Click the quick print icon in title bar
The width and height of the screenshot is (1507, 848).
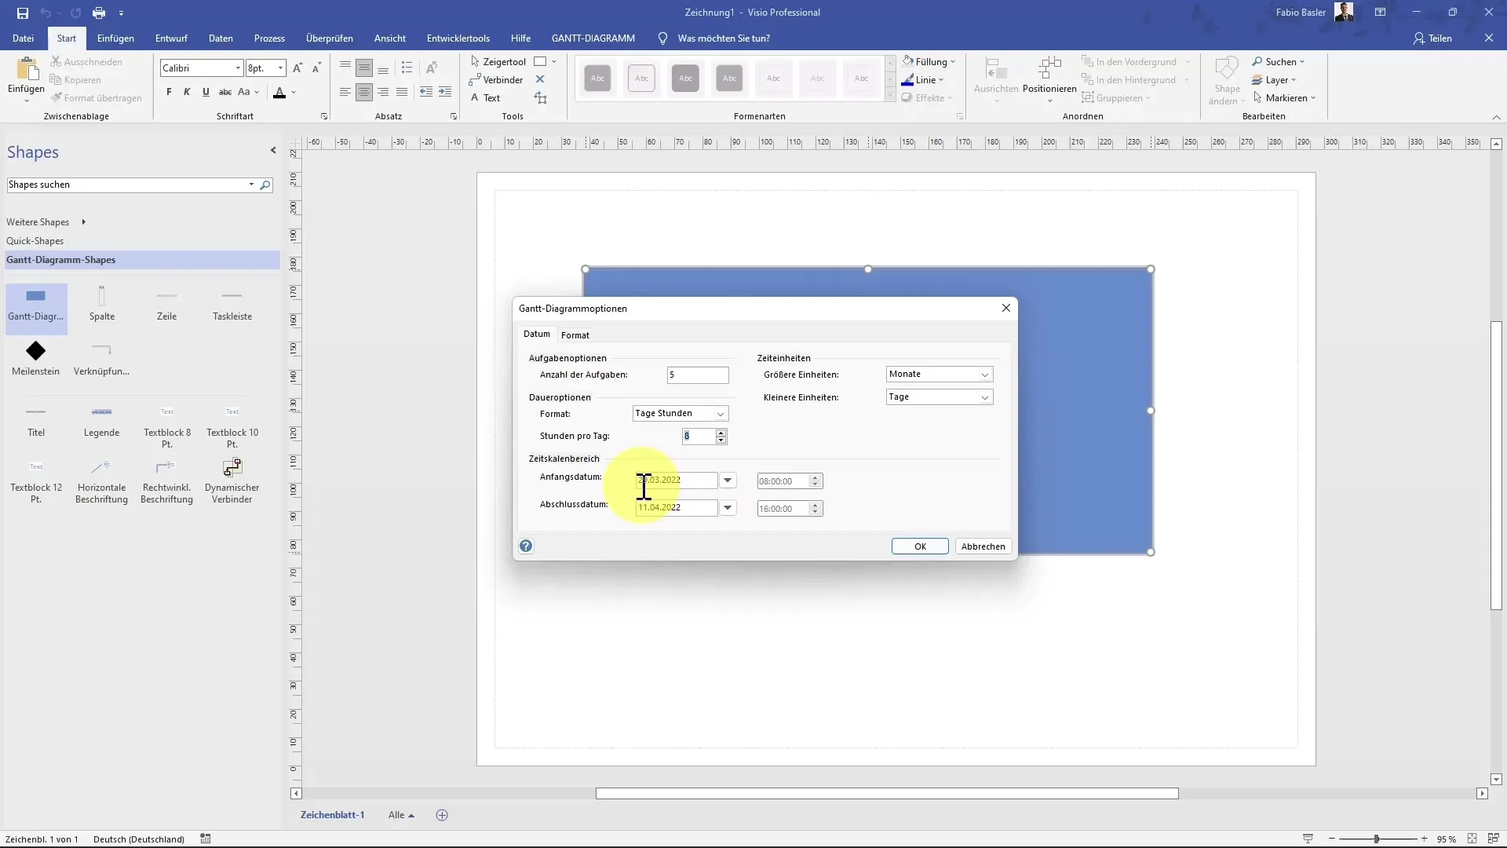(98, 13)
